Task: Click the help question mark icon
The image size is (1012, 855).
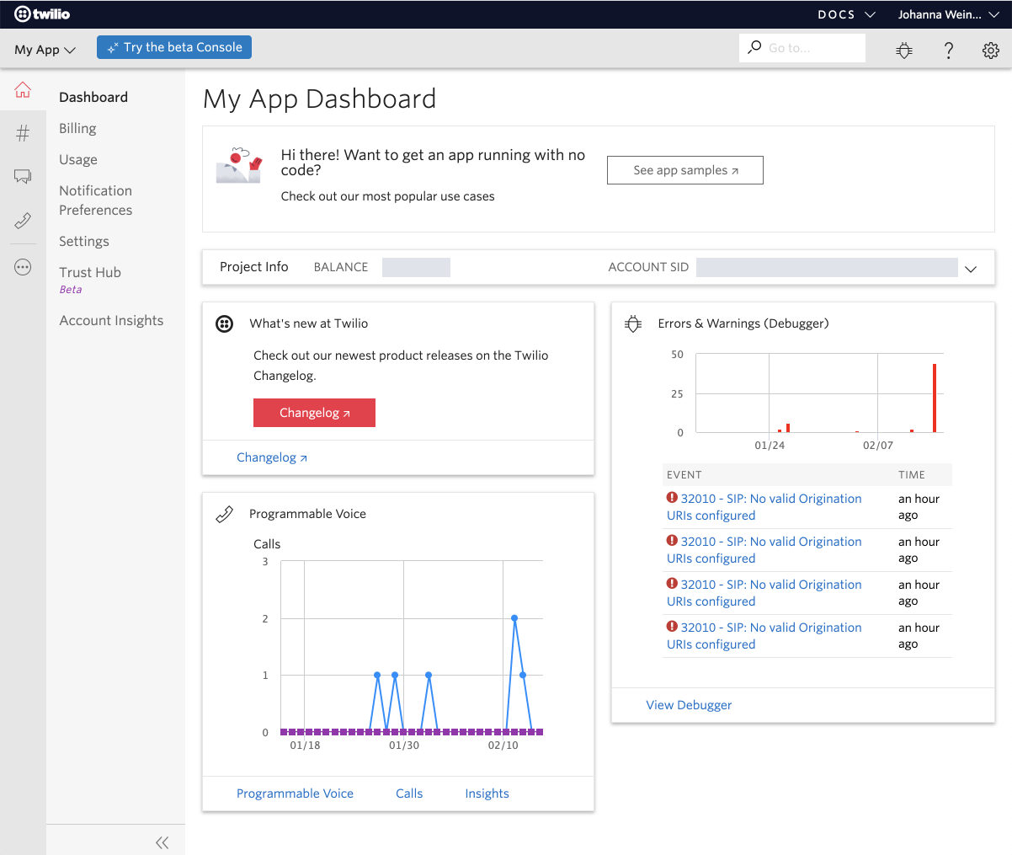Action: [949, 50]
